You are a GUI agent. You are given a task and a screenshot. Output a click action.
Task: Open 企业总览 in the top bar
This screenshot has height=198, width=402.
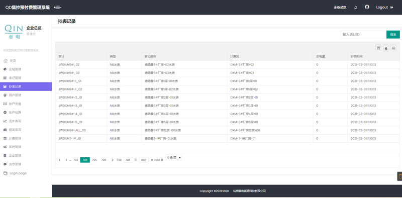click(x=340, y=8)
